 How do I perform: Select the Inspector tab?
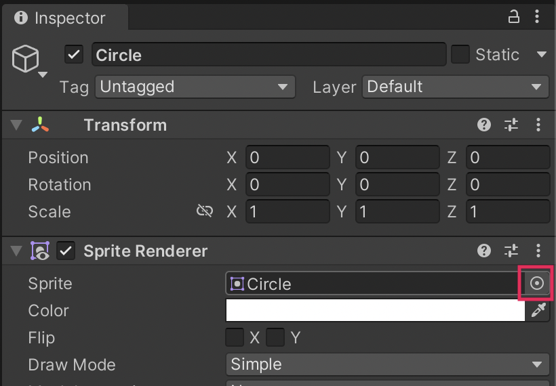pos(60,18)
